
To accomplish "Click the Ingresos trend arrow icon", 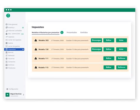I will click(x=6, y=37).
